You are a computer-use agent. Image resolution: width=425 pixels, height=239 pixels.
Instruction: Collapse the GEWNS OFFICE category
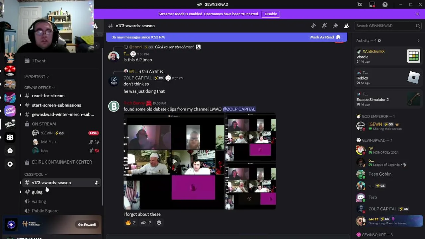coord(39,88)
